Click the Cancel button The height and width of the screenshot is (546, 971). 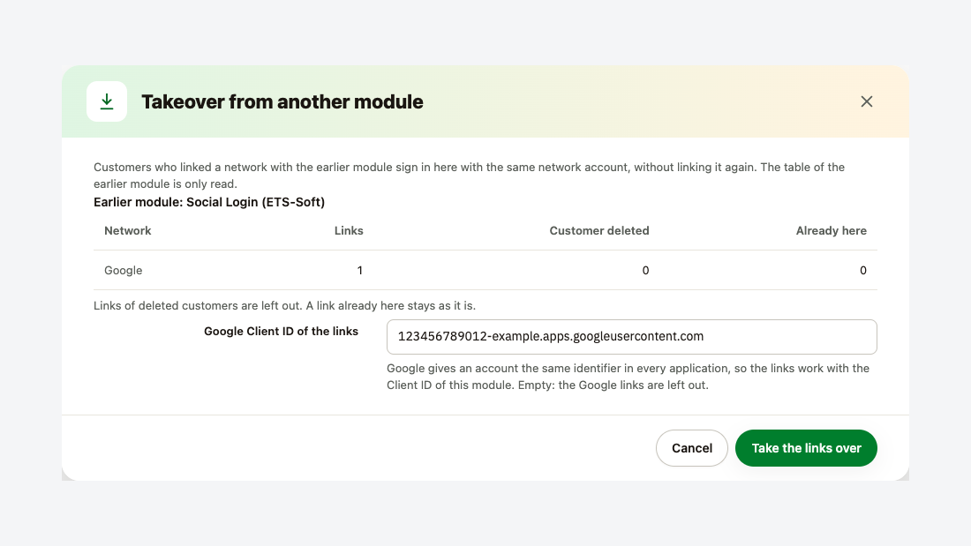coord(692,448)
